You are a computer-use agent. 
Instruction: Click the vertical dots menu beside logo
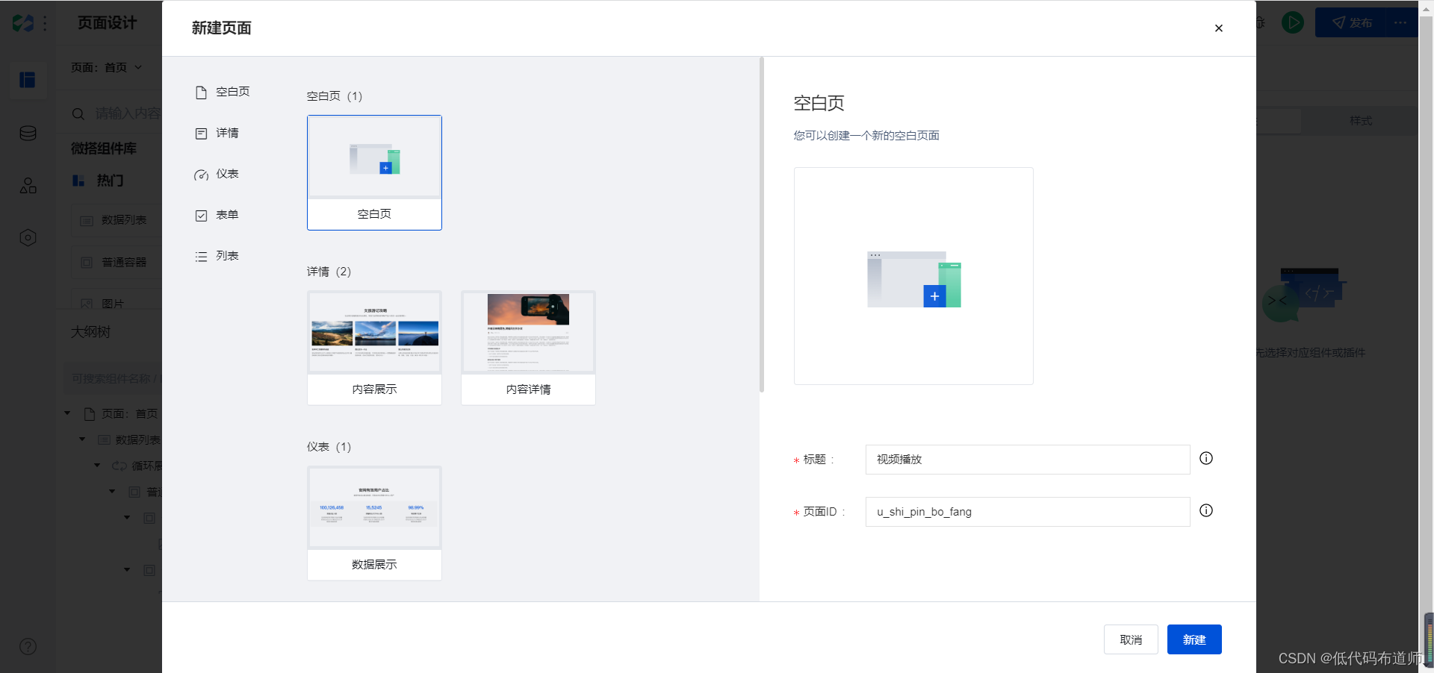pyautogui.click(x=46, y=23)
